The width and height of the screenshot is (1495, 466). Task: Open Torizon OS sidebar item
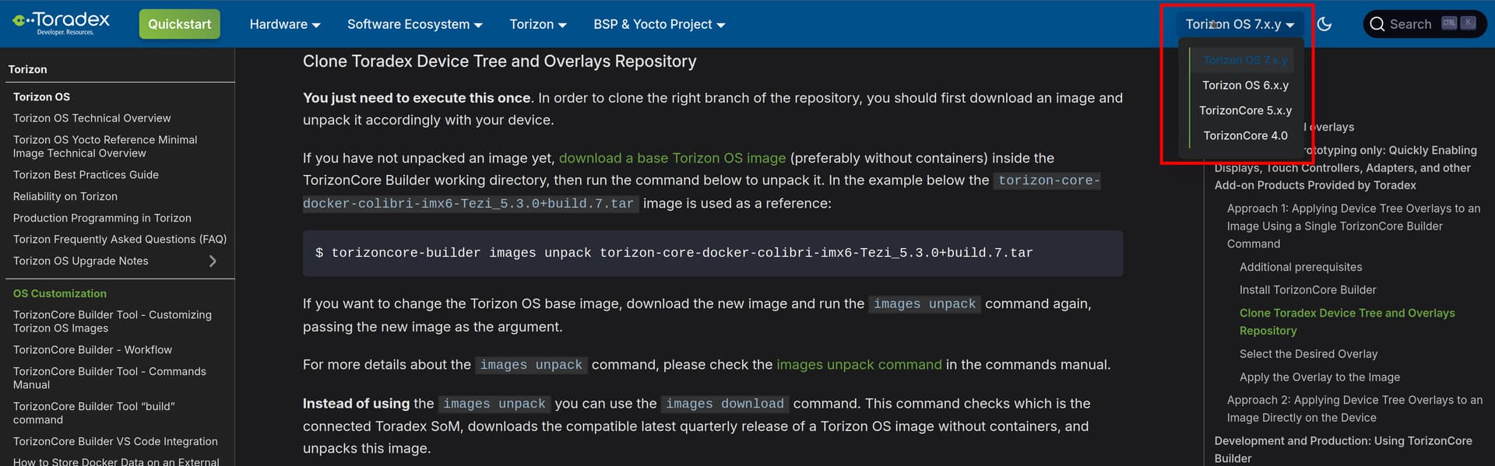41,96
